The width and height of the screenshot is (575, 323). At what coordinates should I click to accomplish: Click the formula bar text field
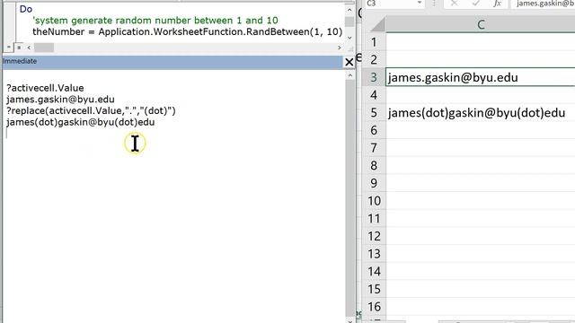click(x=544, y=4)
